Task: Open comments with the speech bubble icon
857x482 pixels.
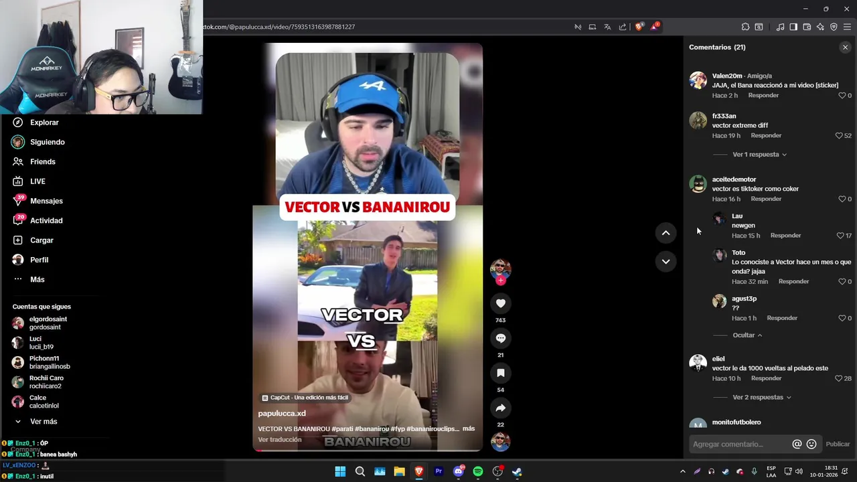Action: (x=500, y=338)
